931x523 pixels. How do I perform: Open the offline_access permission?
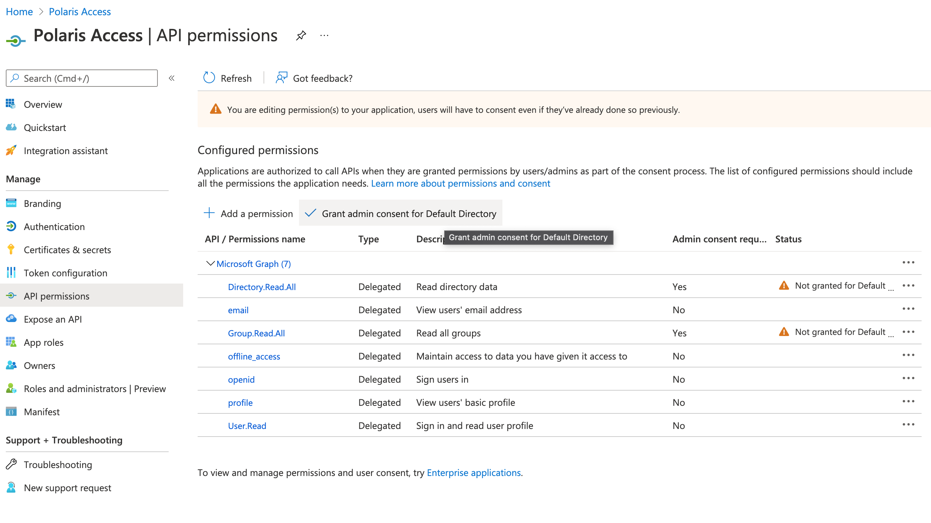(254, 356)
